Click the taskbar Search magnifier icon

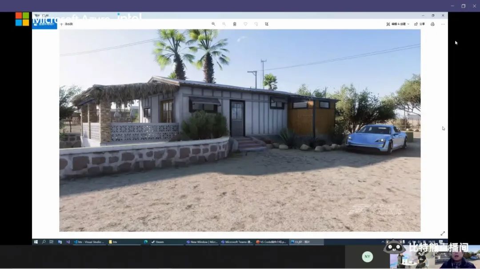[44, 242]
